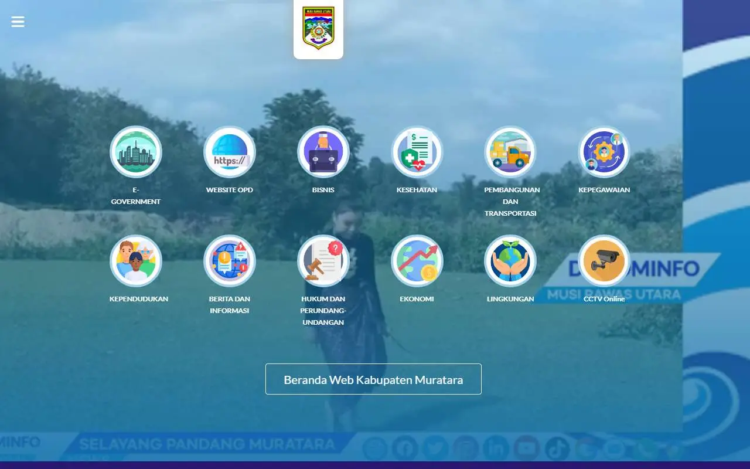This screenshot has height=469, width=750.
Task: Go to Beranda Web Kabupaten Muratara
Action: (373, 379)
